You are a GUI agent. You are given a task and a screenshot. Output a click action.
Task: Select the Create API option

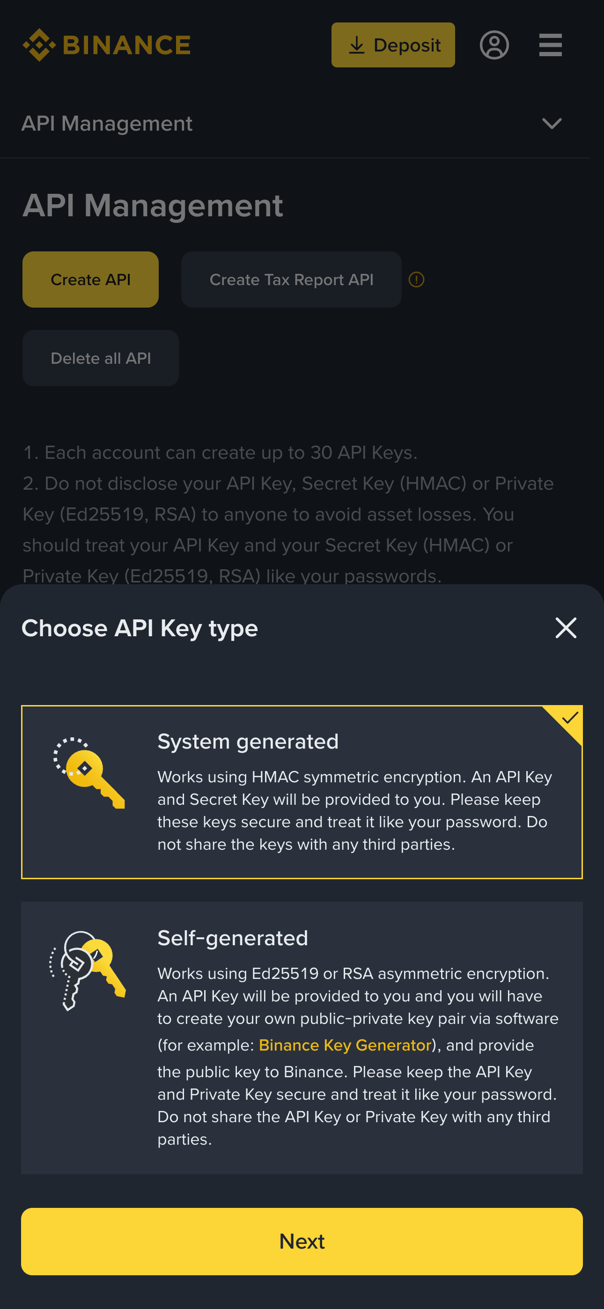click(x=90, y=279)
